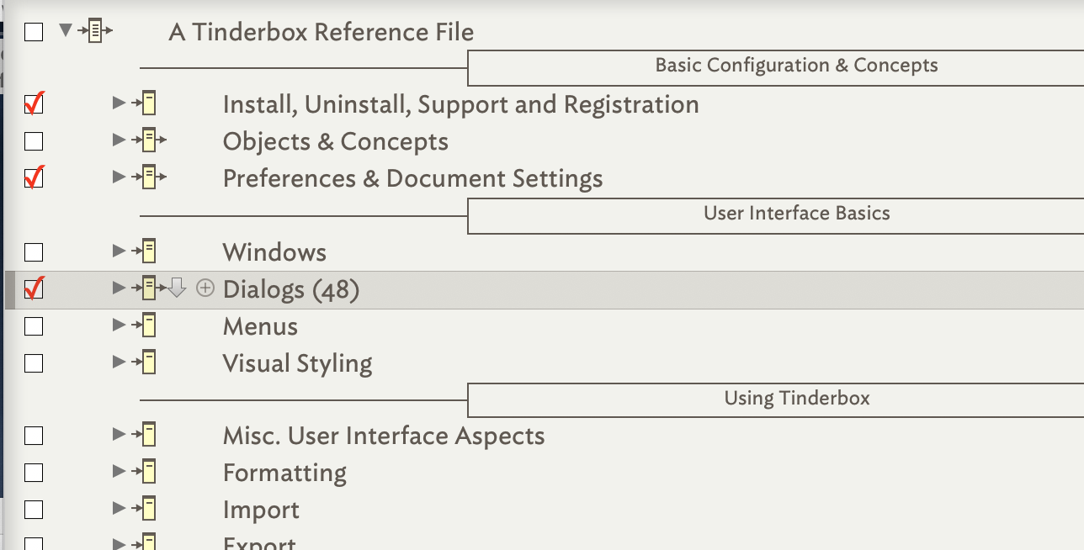Collapse A Tinderbox Reference File
Screen dimensions: 1084x550
tap(66, 30)
